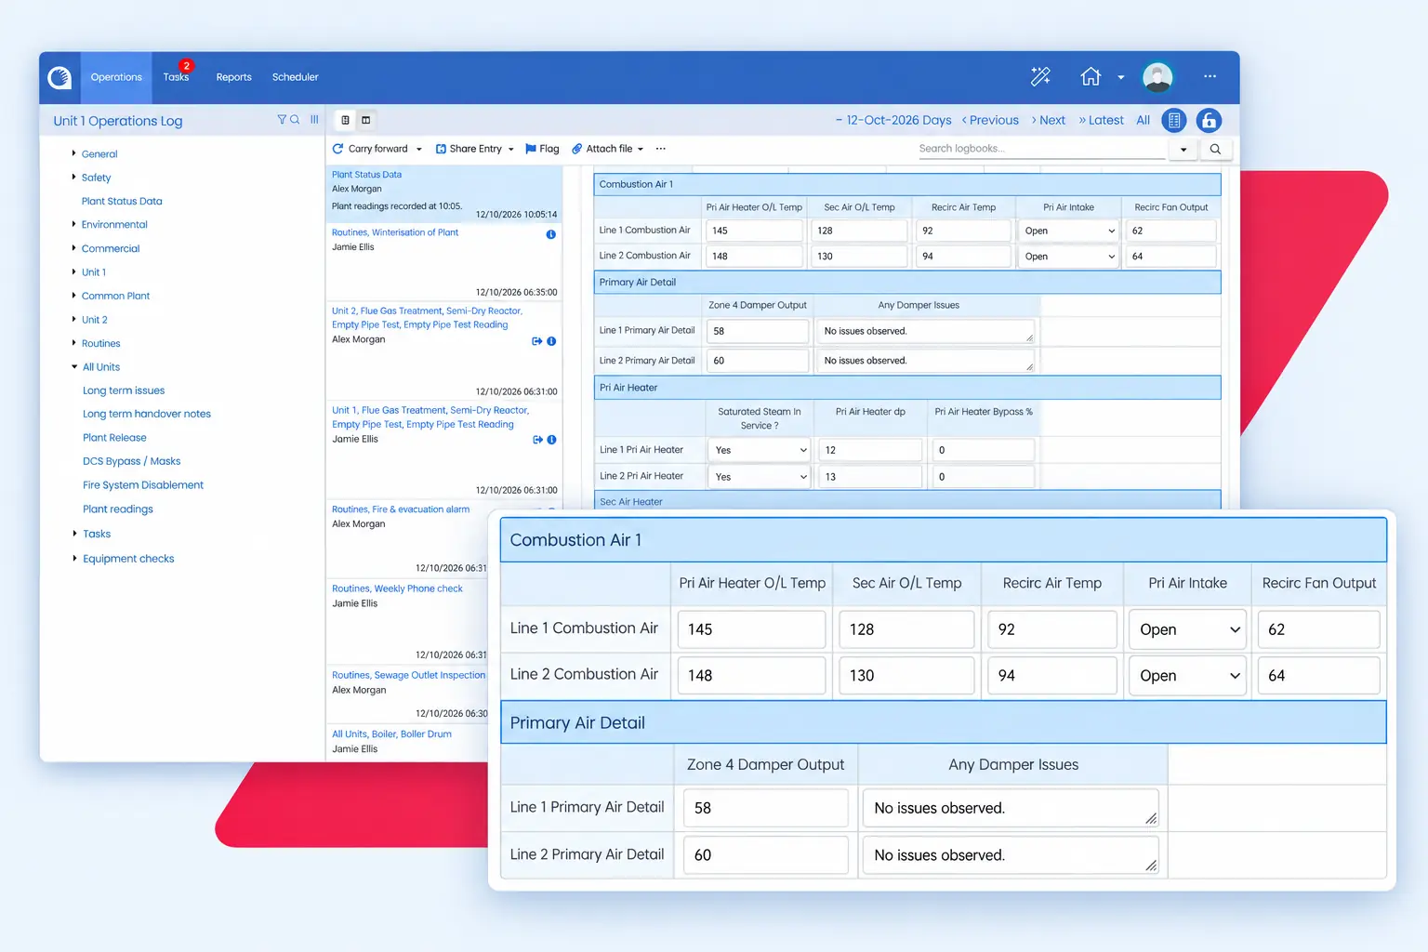Open the Tasks tab with badge
This screenshot has width=1428, height=952.
pos(176,77)
